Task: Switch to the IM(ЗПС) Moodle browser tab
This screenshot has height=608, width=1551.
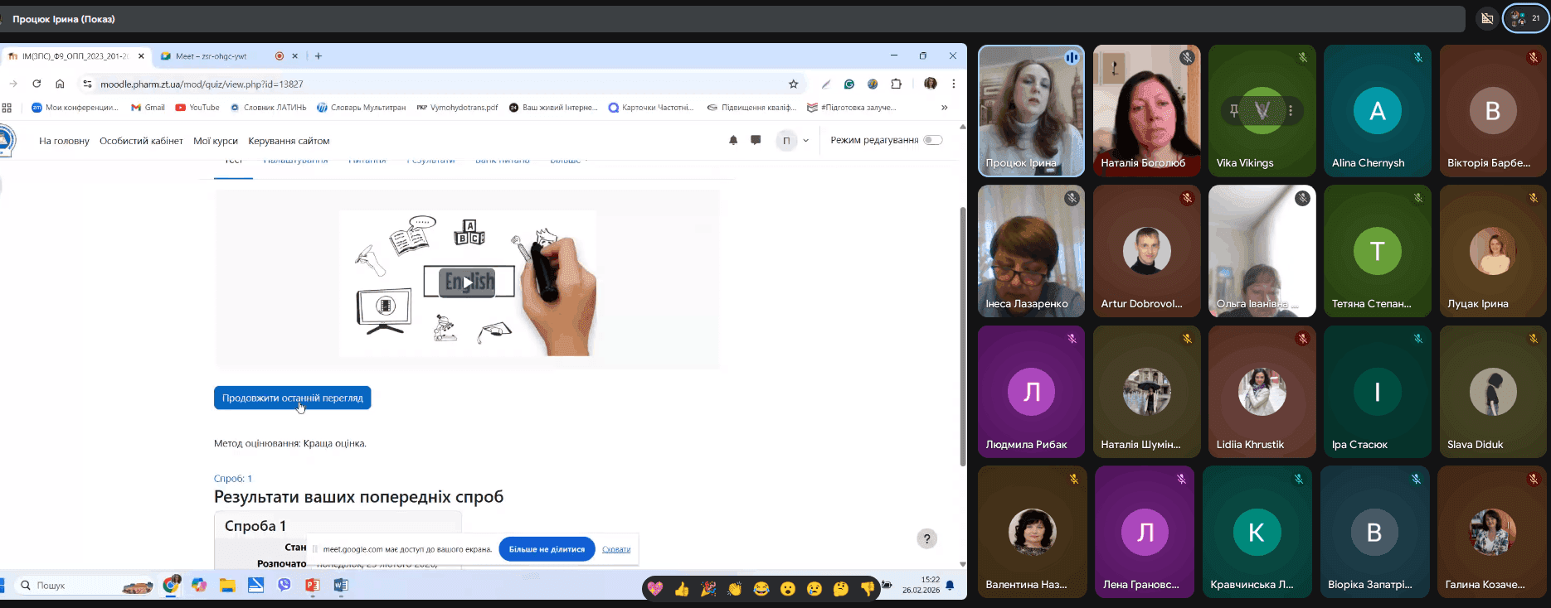Action: click(75, 56)
